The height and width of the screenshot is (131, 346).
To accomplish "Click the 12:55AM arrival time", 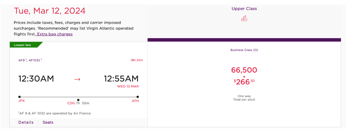I will 121,79.
